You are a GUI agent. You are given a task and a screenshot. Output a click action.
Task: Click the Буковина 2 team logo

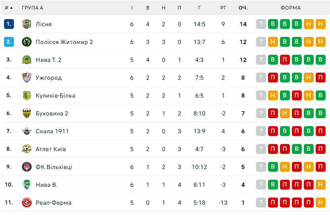[27, 113]
